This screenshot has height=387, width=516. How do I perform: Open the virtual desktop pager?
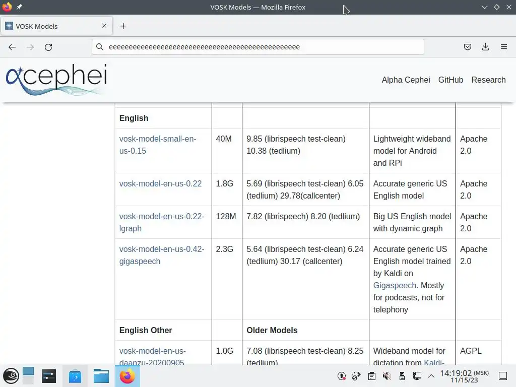(28, 376)
